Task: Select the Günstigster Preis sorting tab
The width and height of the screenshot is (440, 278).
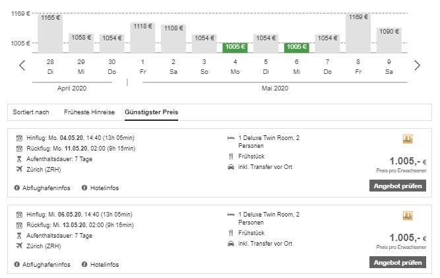Action: pyautogui.click(x=151, y=112)
